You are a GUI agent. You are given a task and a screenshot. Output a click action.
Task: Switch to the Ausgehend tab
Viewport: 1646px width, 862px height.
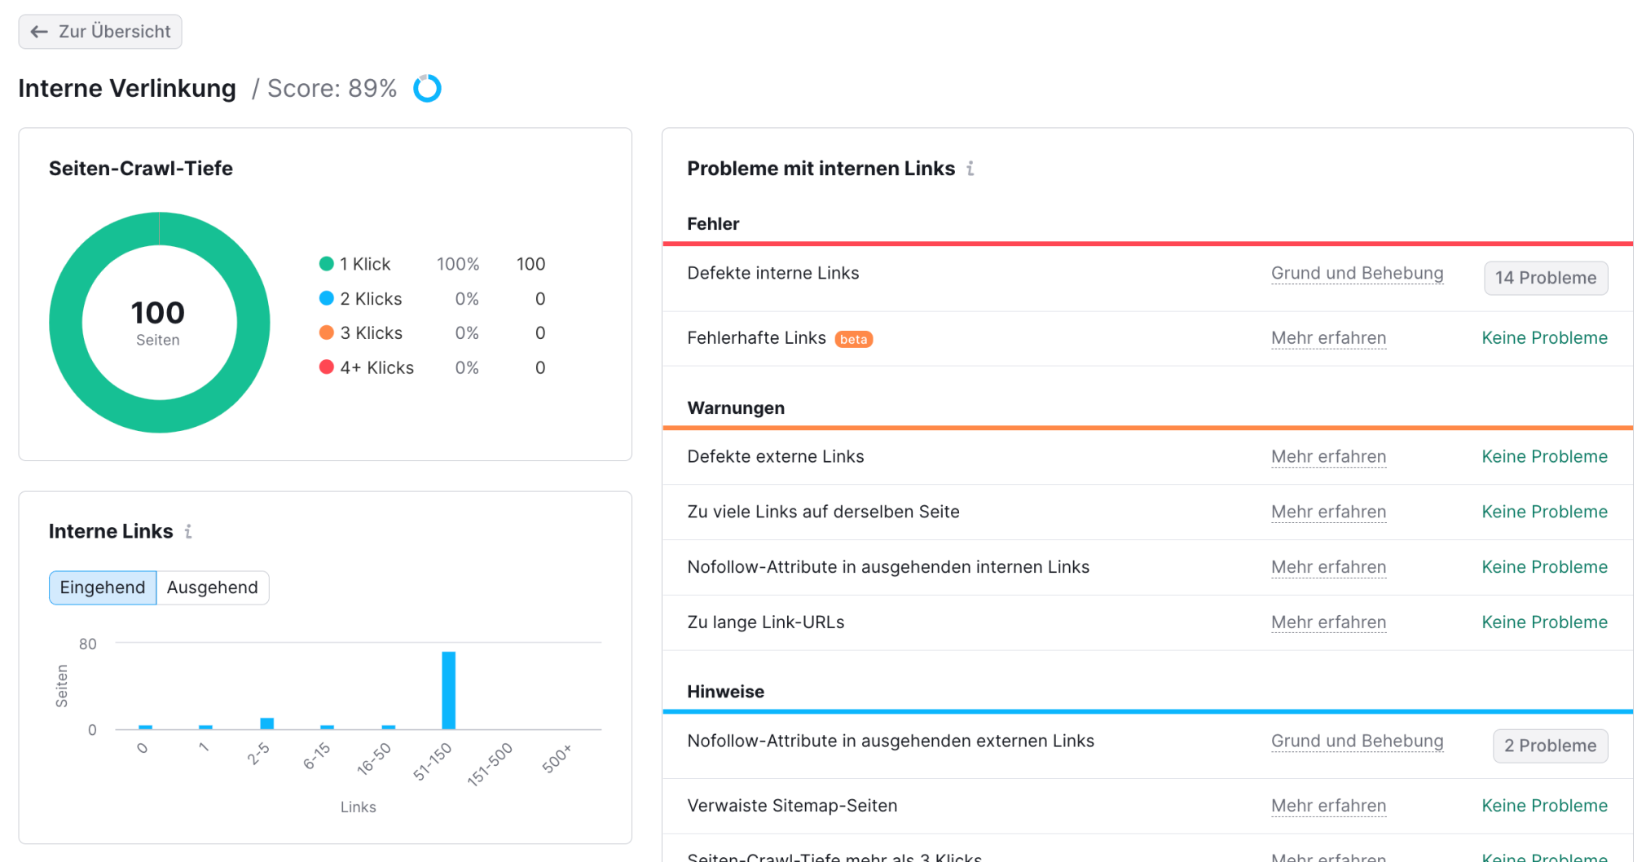point(213,587)
